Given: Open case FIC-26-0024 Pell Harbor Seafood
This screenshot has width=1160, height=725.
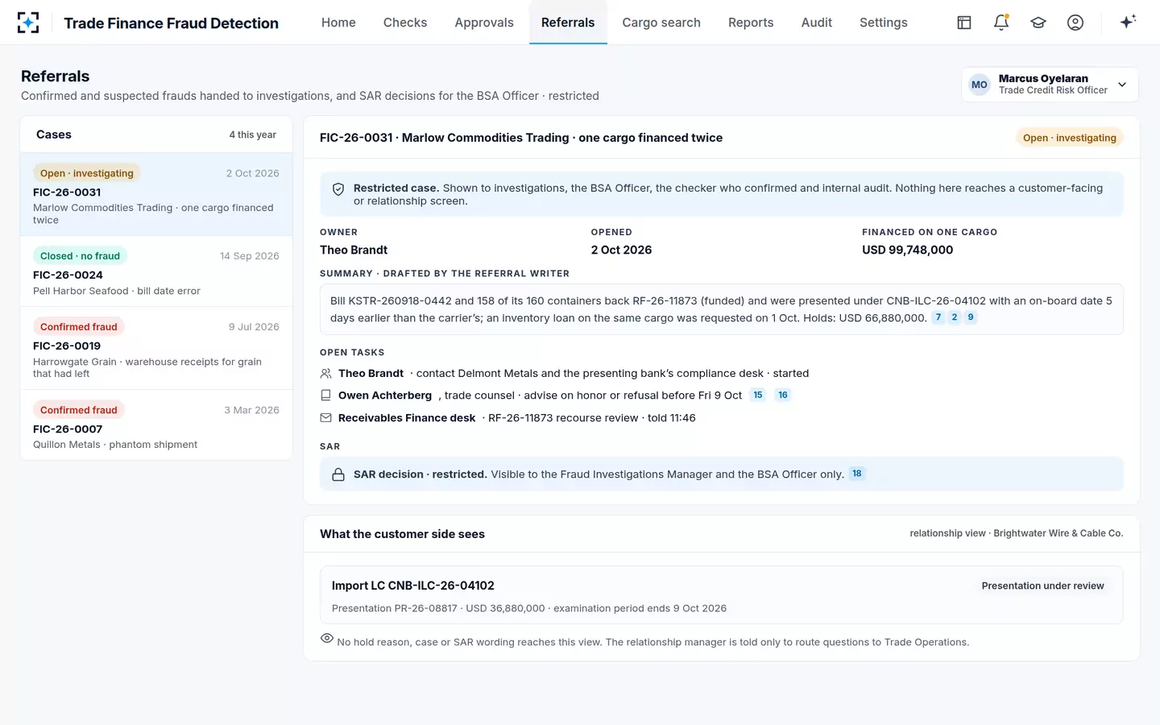Looking at the screenshot, I should [156, 271].
